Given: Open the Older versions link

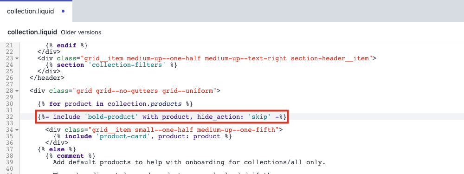Looking at the screenshot, I should pyautogui.click(x=81, y=32).
